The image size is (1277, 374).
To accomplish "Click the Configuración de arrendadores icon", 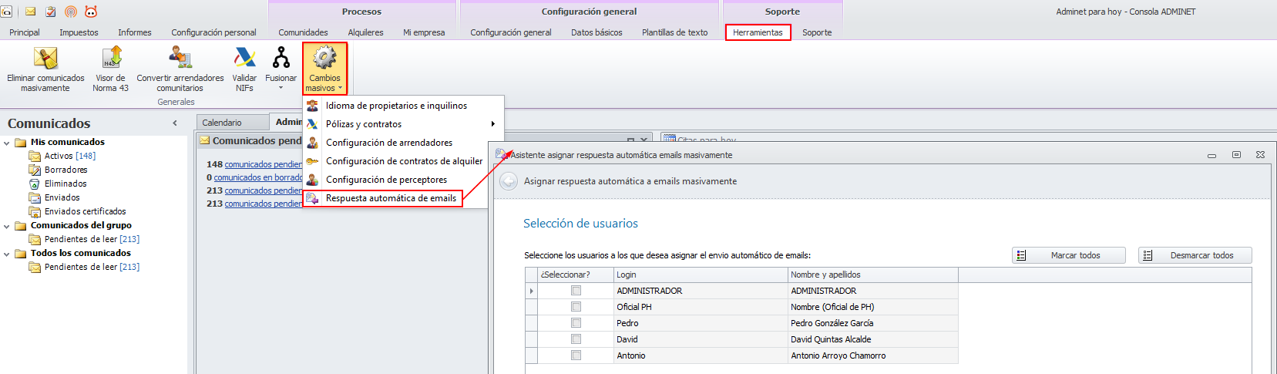I will point(312,143).
